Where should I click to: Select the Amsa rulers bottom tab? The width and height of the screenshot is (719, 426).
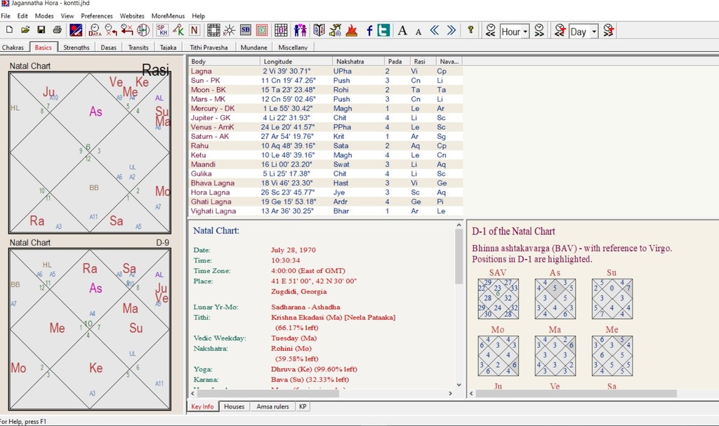tap(272, 406)
